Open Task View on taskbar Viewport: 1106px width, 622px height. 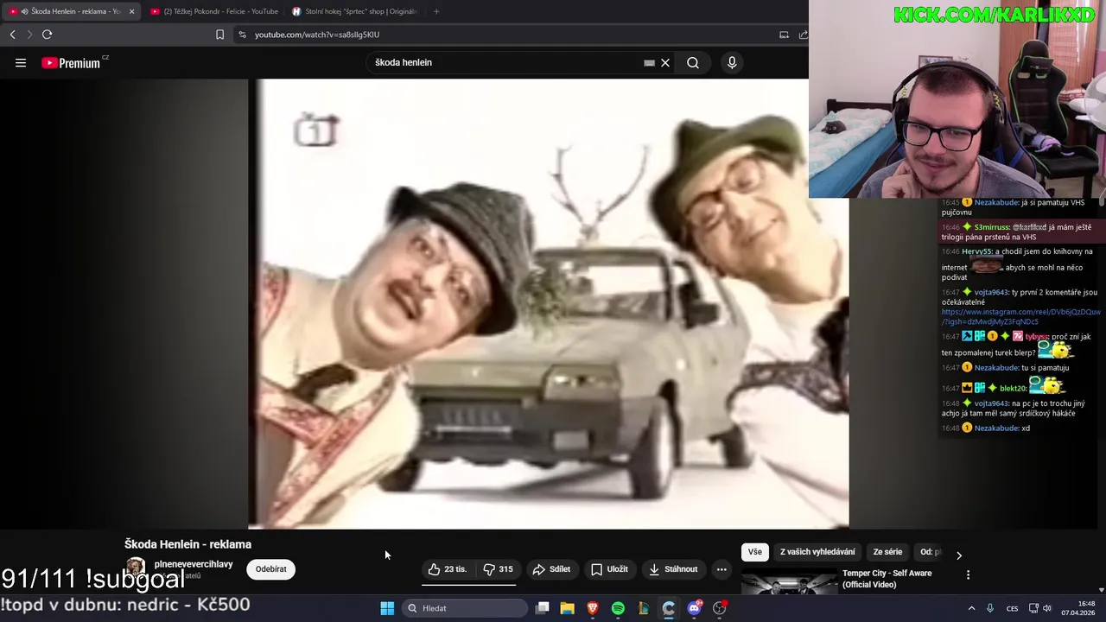(x=542, y=608)
